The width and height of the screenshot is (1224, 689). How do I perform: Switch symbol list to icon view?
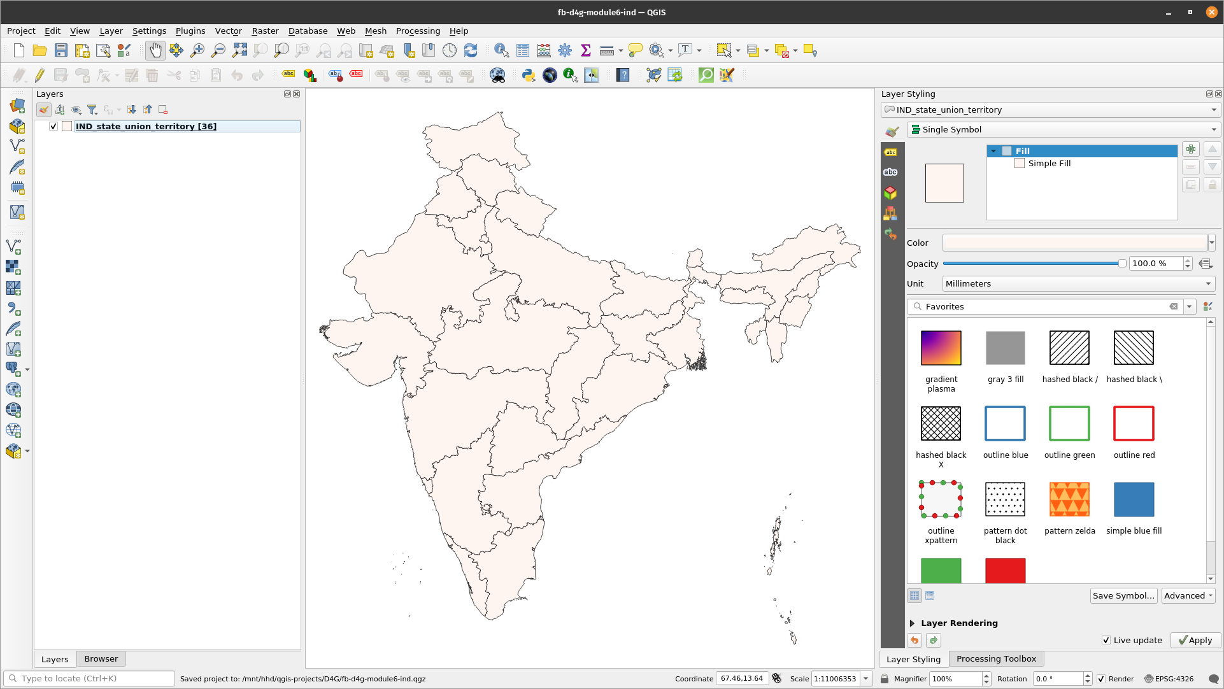pyautogui.click(x=914, y=595)
